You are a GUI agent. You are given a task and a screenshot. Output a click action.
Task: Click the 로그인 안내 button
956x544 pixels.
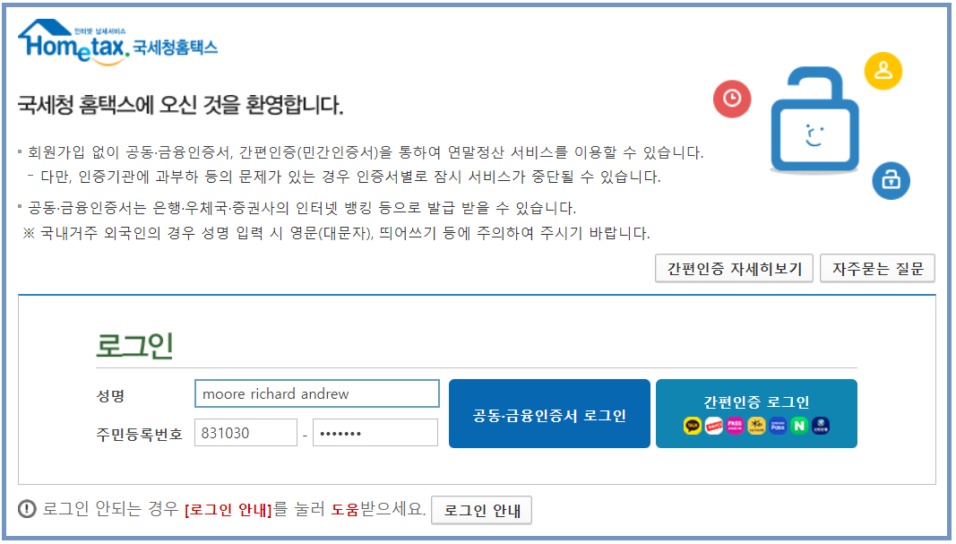482,510
